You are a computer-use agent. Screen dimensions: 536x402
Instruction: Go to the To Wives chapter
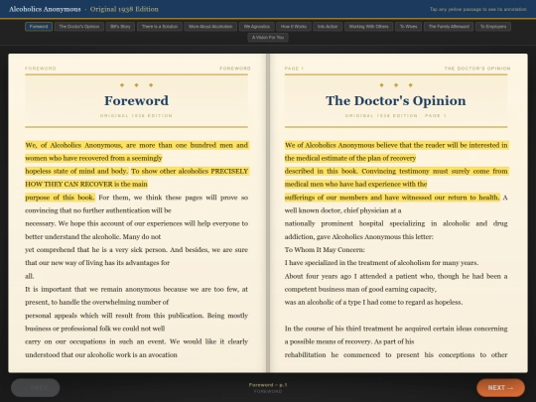click(409, 27)
